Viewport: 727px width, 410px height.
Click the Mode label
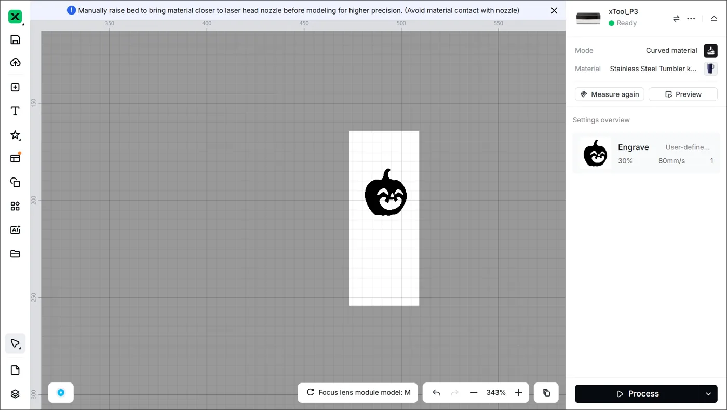tap(584, 50)
